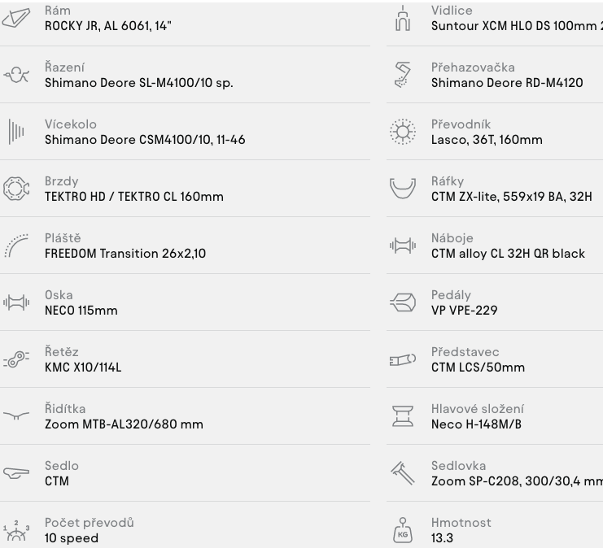Image resolution: width=603 pixels, height=548 pixels.
Task: Click the handlebar icon next to Řidítka
Action: tap(16, 416)
